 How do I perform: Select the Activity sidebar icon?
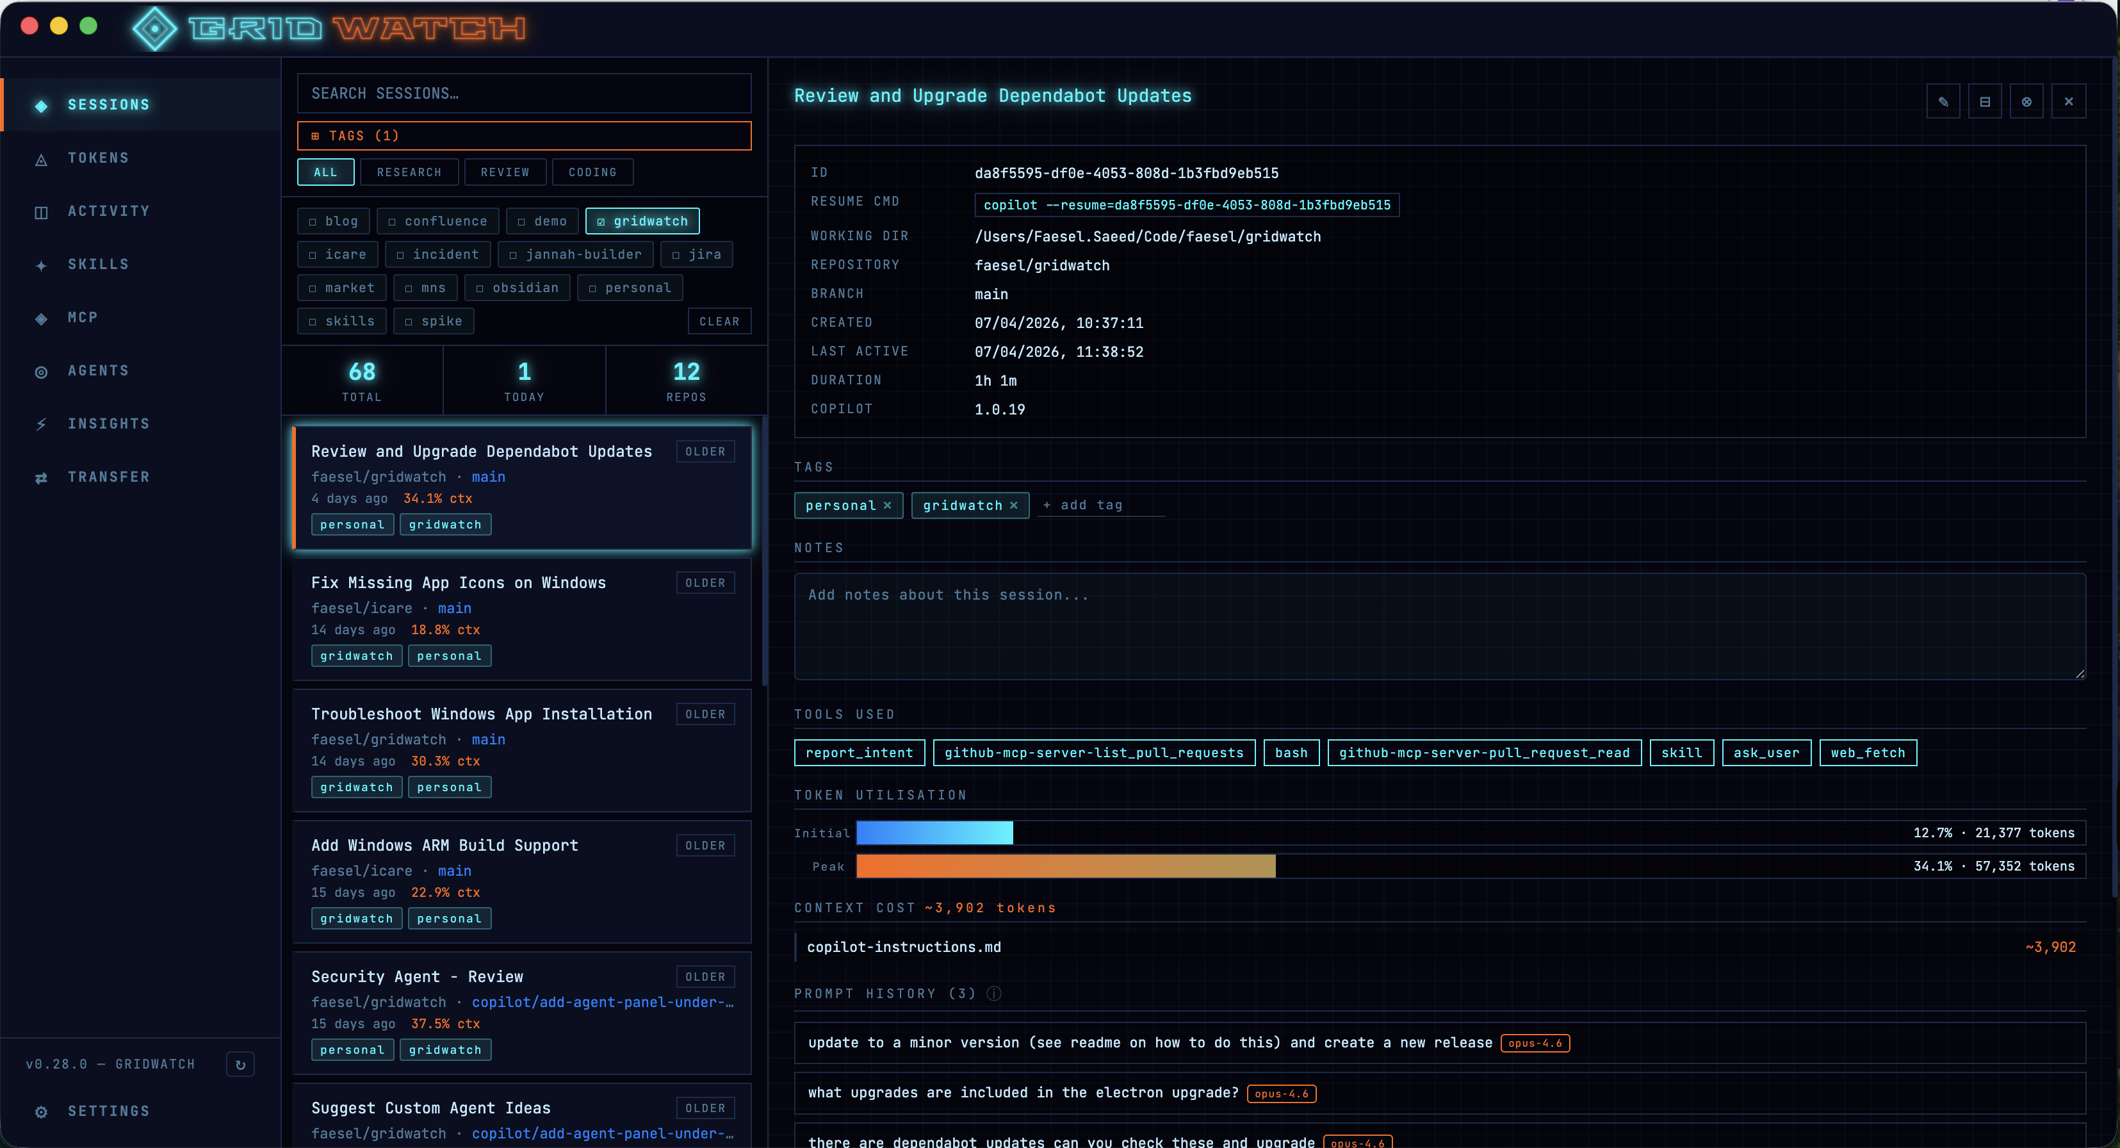(41, 211)
